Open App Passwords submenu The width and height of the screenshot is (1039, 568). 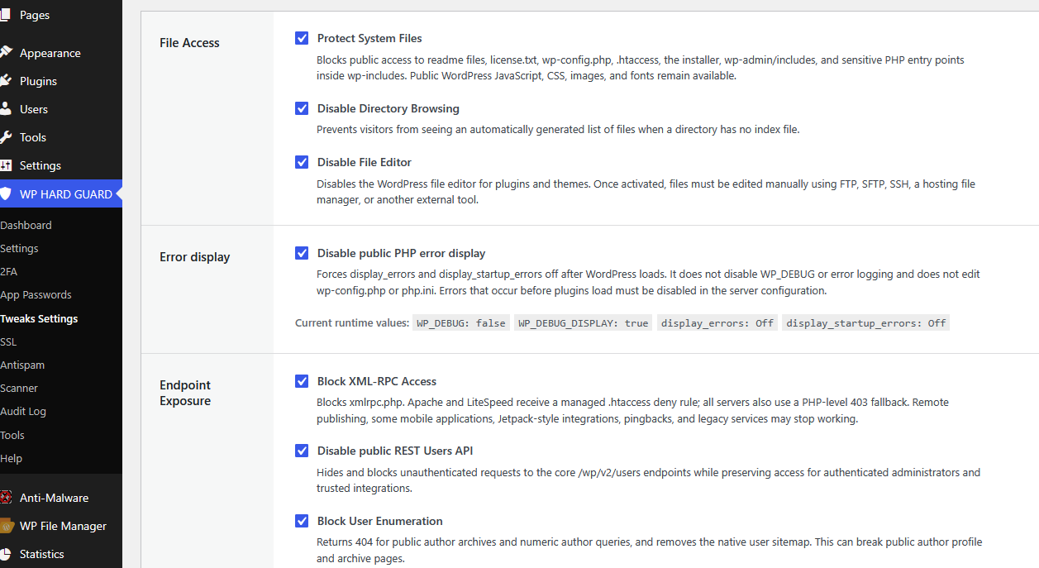pyautogui.click(x=36, y=294)
